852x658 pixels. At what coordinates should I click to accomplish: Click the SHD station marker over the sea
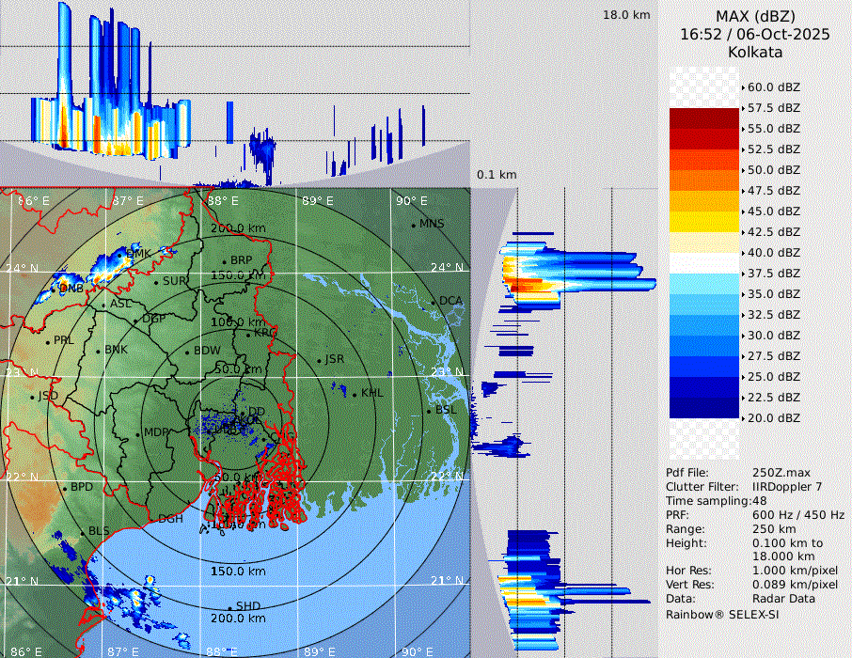pos(229,606)
